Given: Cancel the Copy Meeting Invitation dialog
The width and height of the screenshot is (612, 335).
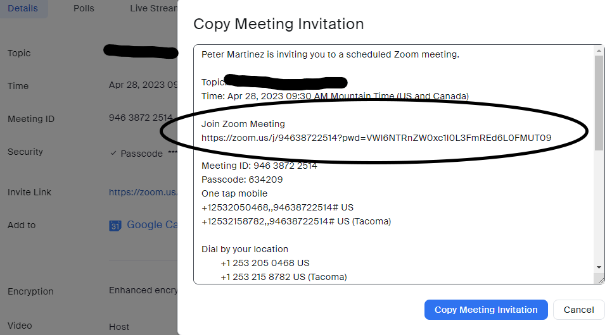Looking at the screenshot, I should 578,310.
